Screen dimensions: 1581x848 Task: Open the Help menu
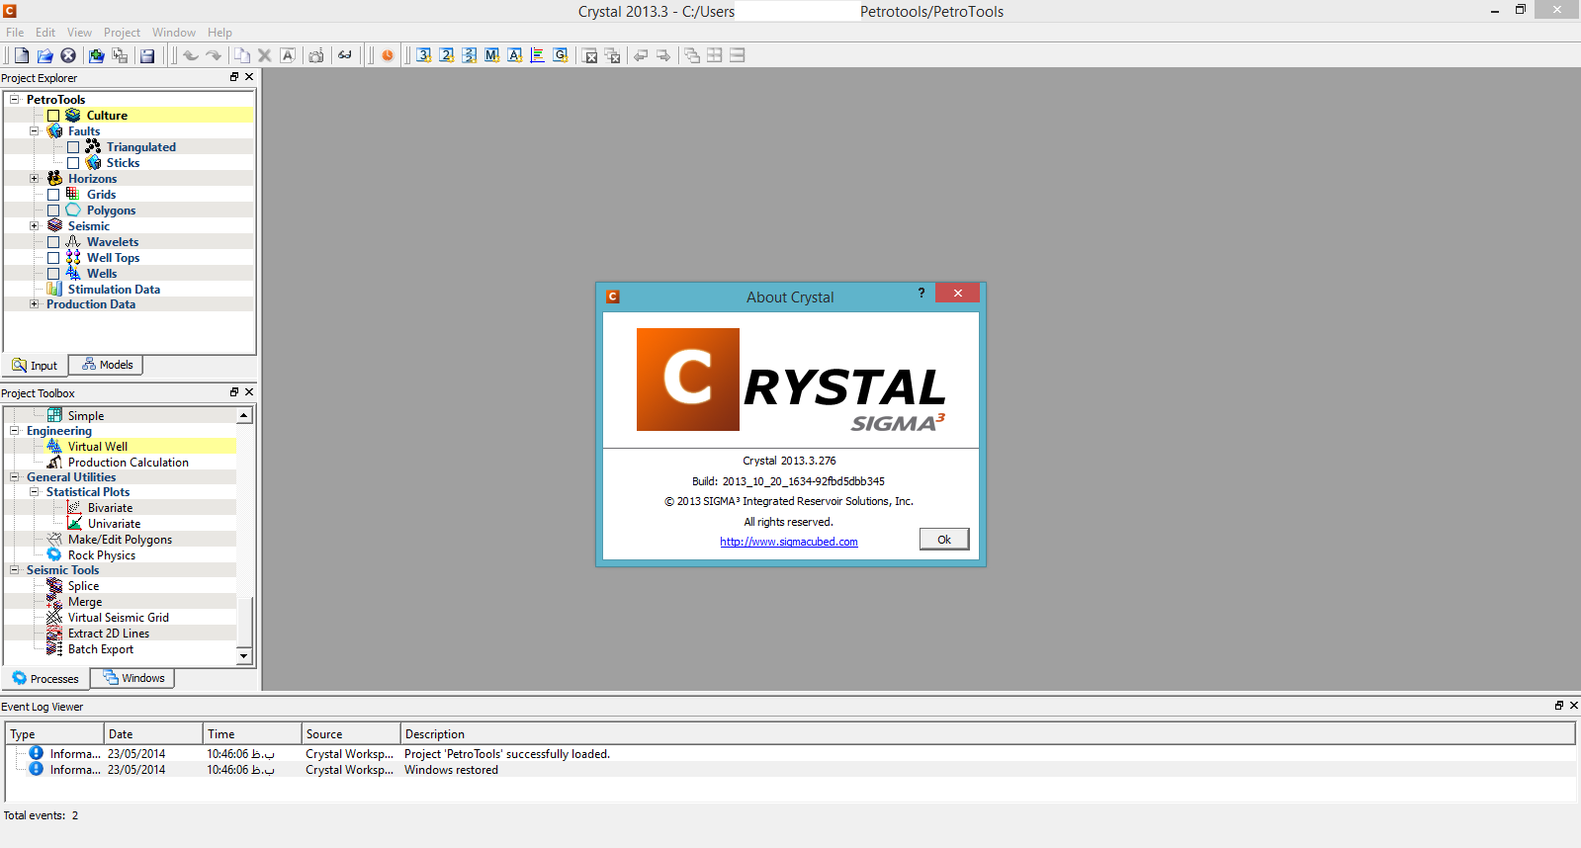point(220,33)
